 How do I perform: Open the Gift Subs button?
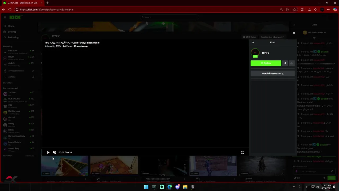(249, 37)
